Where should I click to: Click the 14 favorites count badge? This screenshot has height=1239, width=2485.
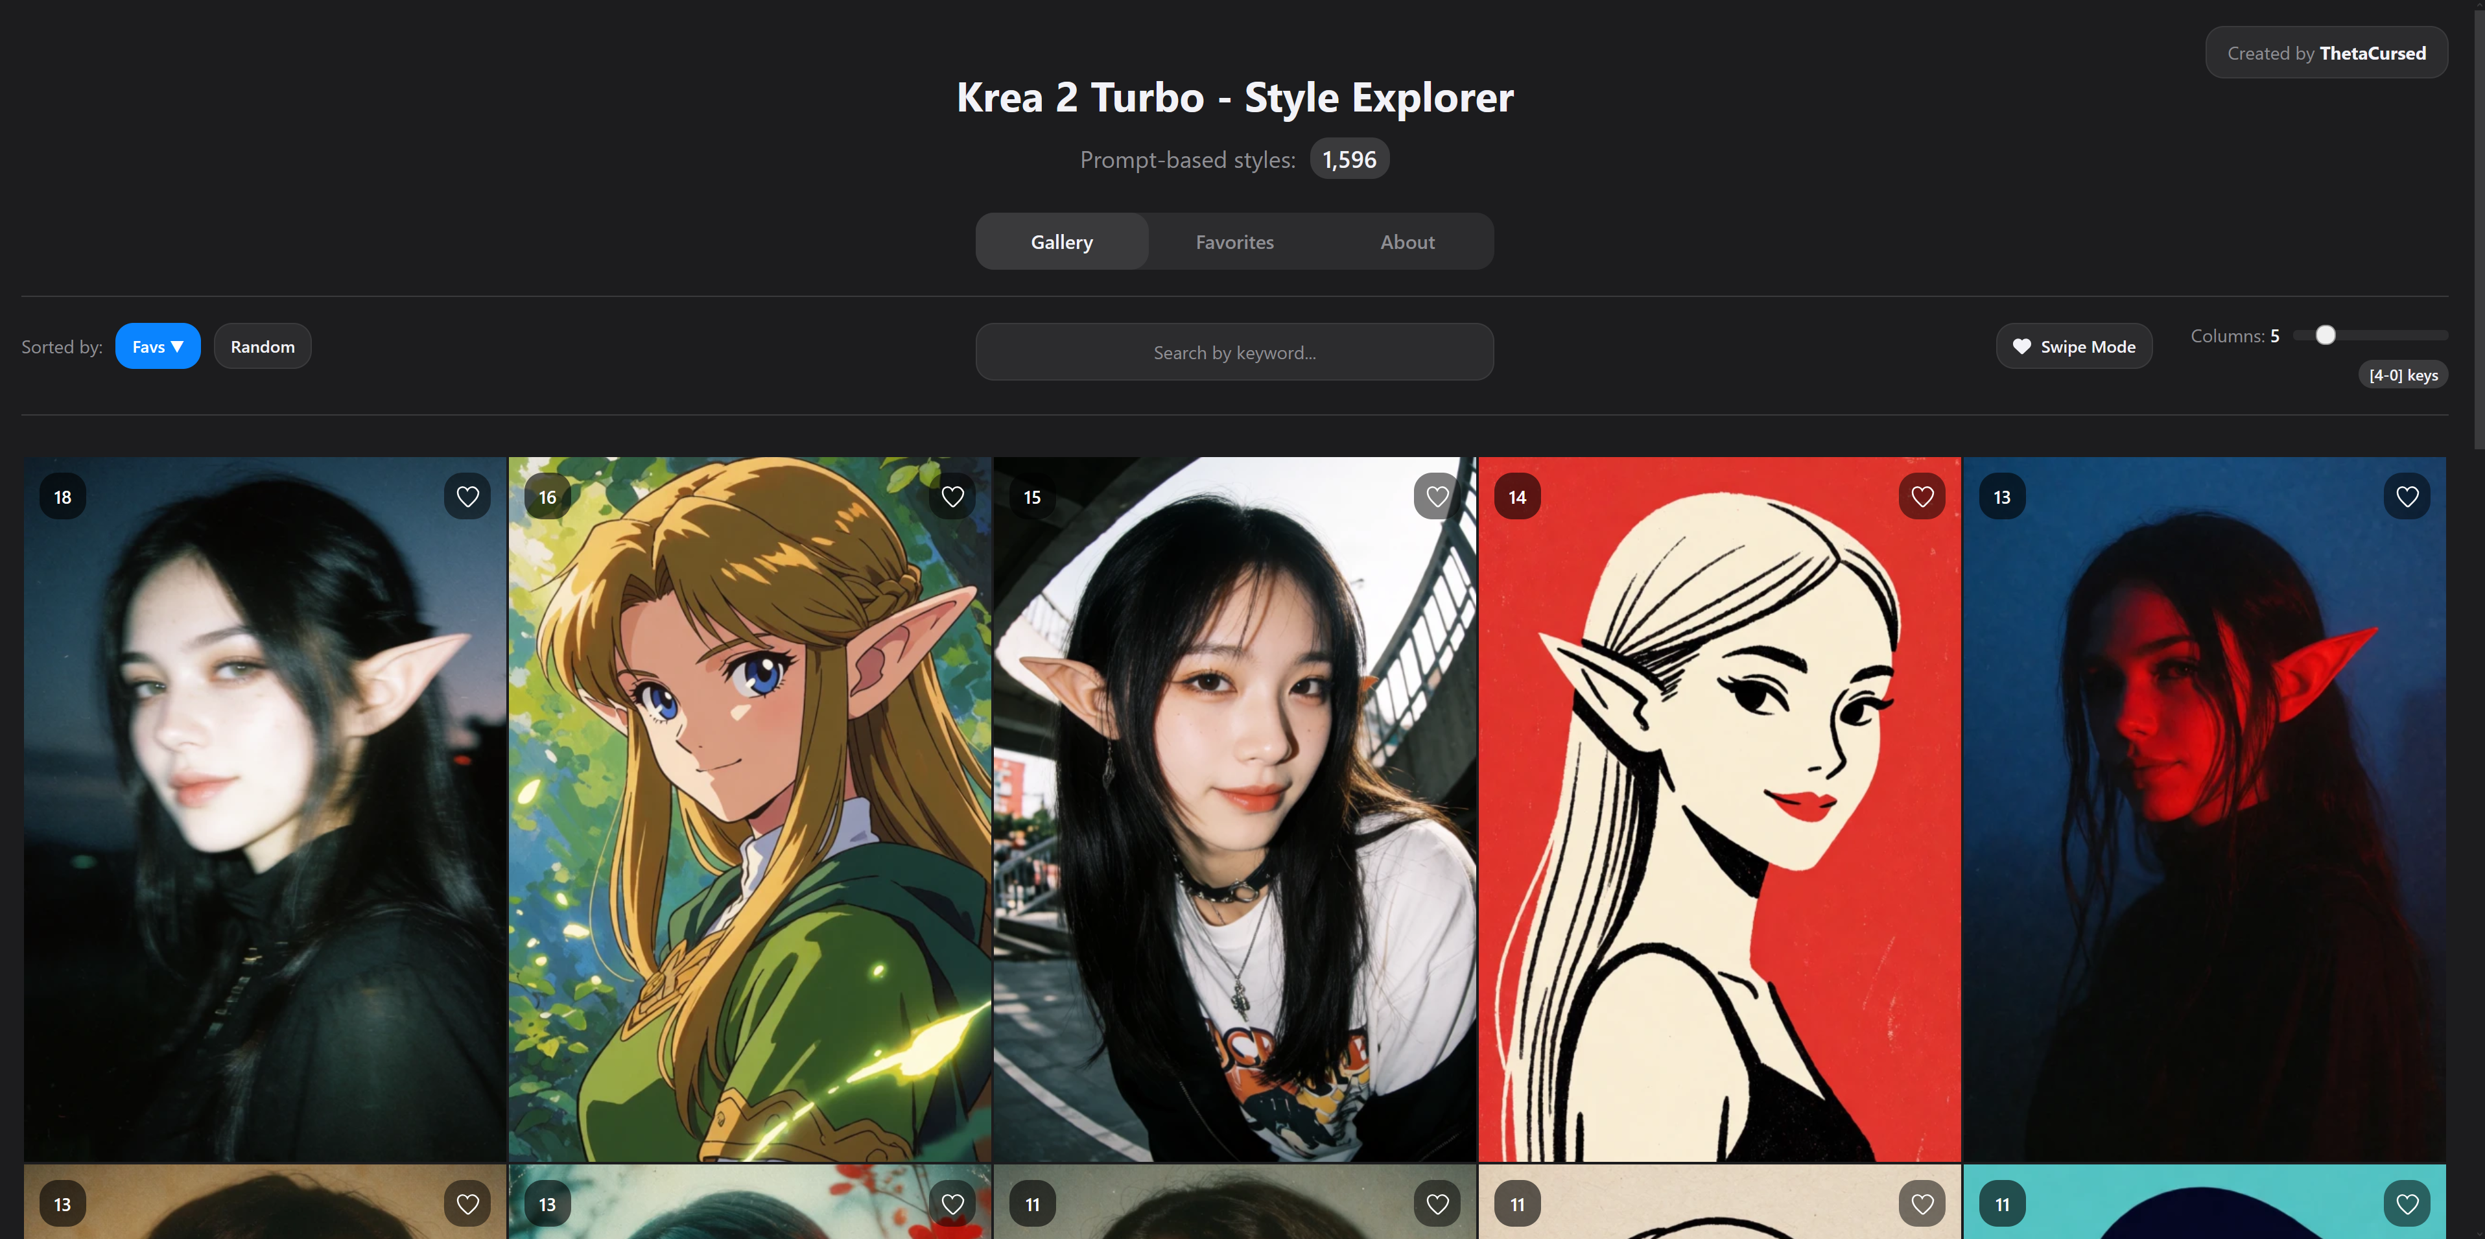pyautogui.click(x=1518, y=497)
